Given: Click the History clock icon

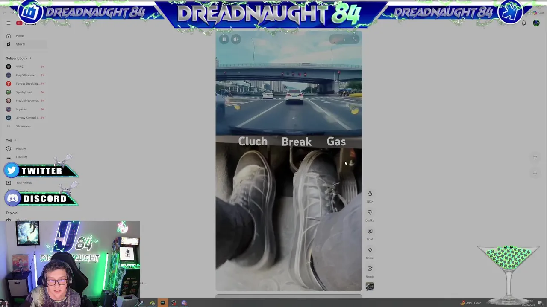Looking at the screenshot, I should [9, 148].
